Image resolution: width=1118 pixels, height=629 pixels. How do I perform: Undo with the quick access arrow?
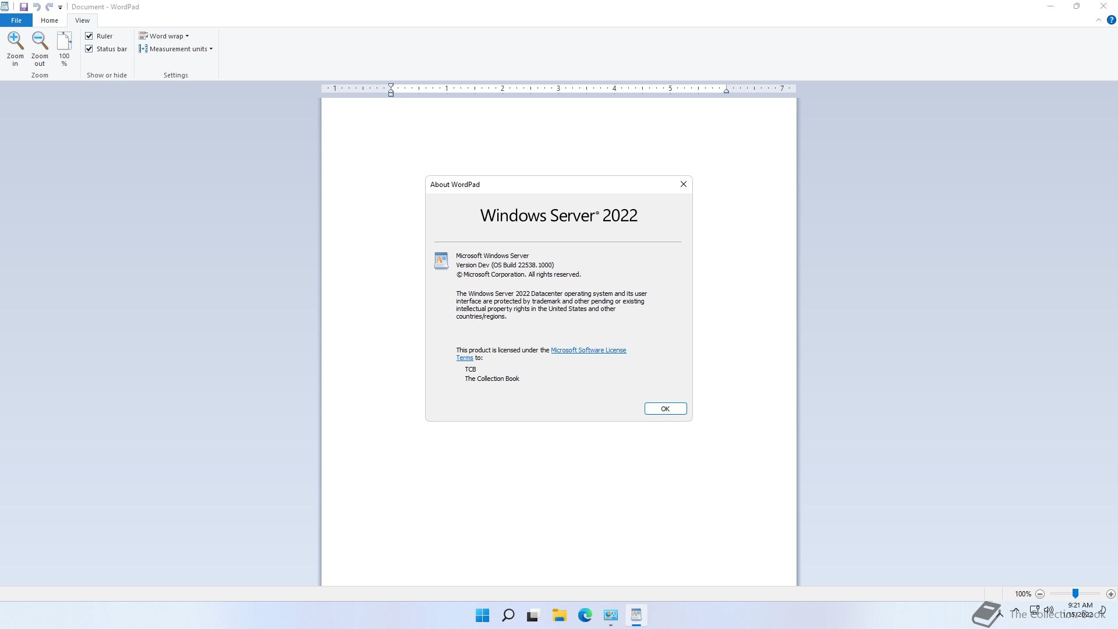37,7
